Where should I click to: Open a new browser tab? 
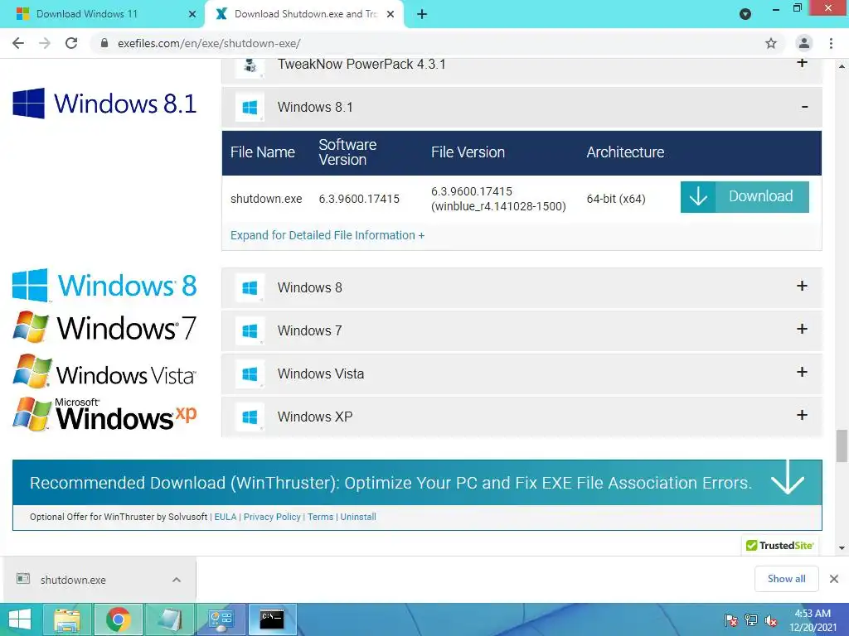422,15
